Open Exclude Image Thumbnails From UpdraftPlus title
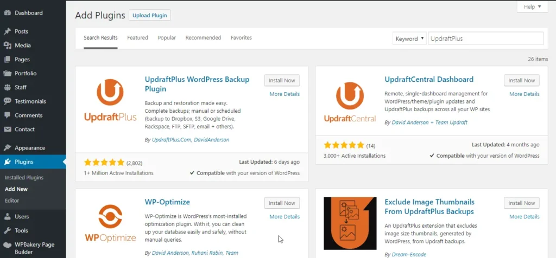 coord(429,207)
